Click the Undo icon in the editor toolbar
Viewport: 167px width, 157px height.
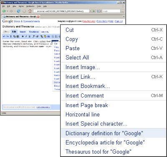4,36
